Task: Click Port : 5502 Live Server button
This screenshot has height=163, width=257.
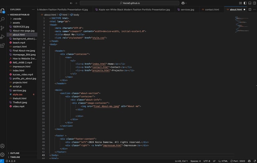Action: (x=238, y=161)
